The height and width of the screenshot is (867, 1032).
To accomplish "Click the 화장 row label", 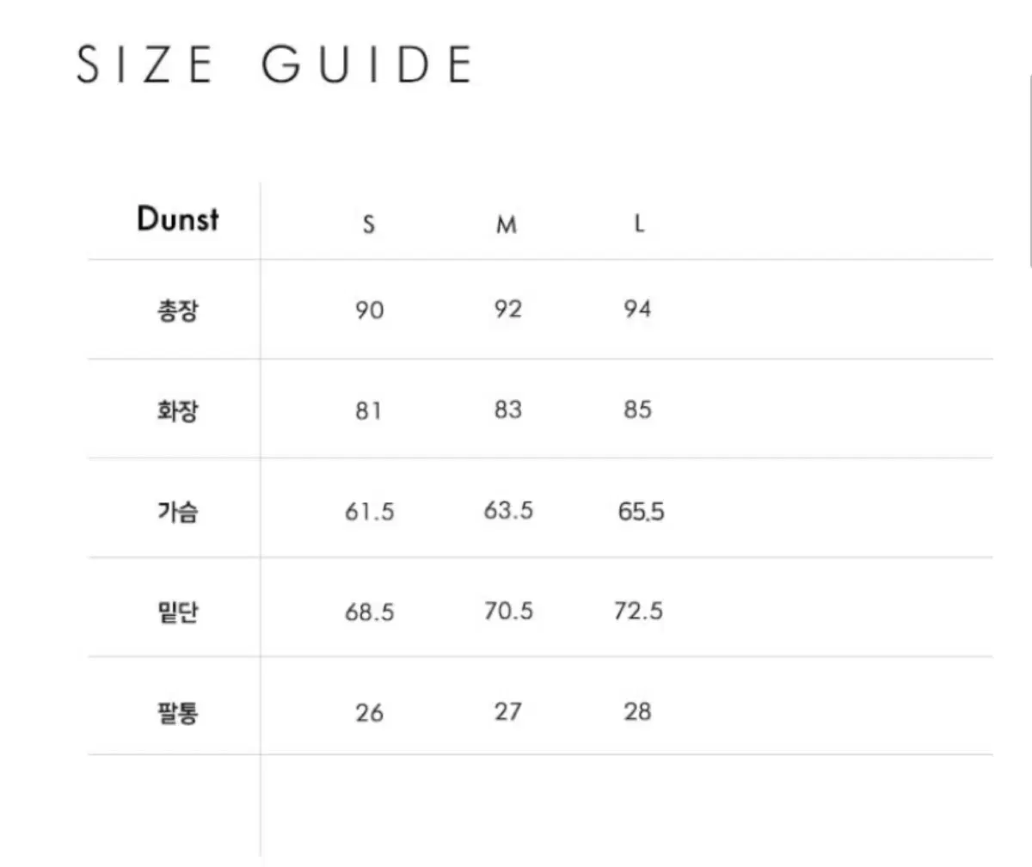I will pyautogui.click(x=178, y=410).
